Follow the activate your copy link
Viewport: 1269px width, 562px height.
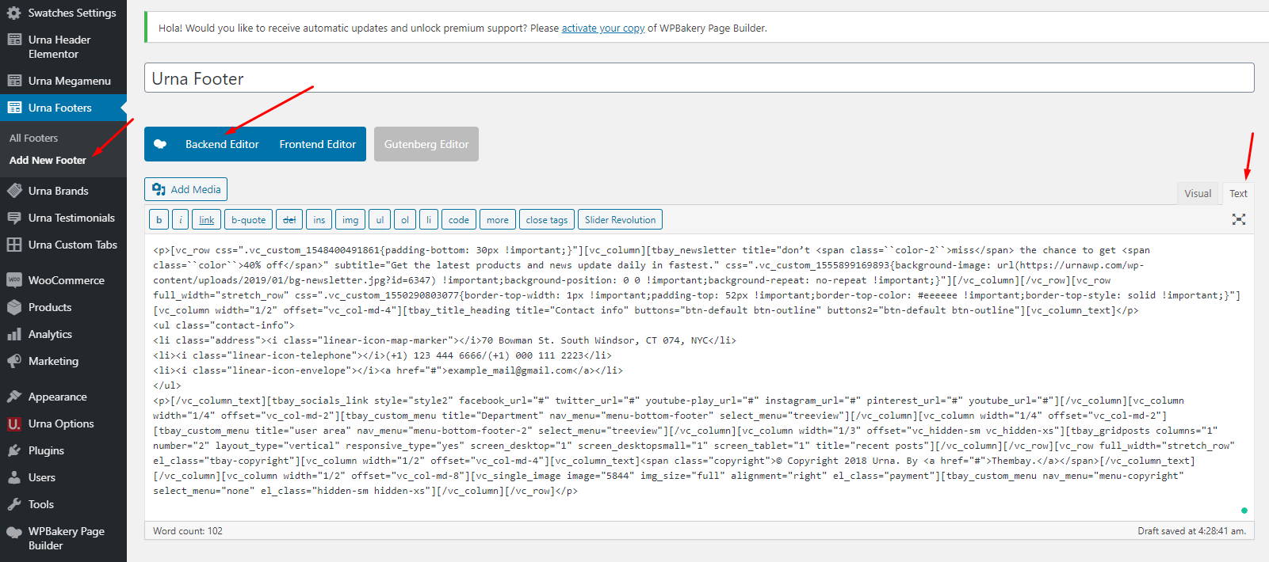pos(603,28)
